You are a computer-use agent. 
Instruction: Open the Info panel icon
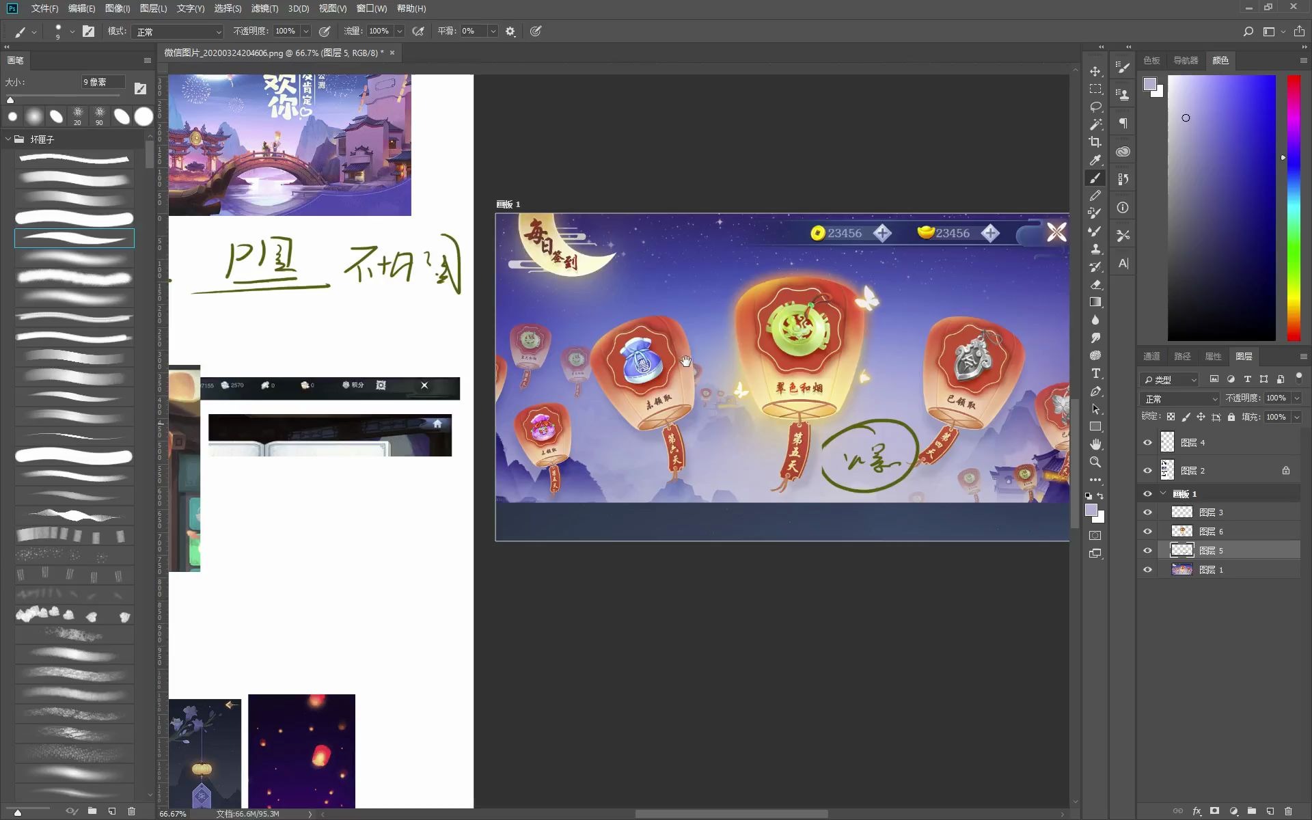tap(1123, 207)
